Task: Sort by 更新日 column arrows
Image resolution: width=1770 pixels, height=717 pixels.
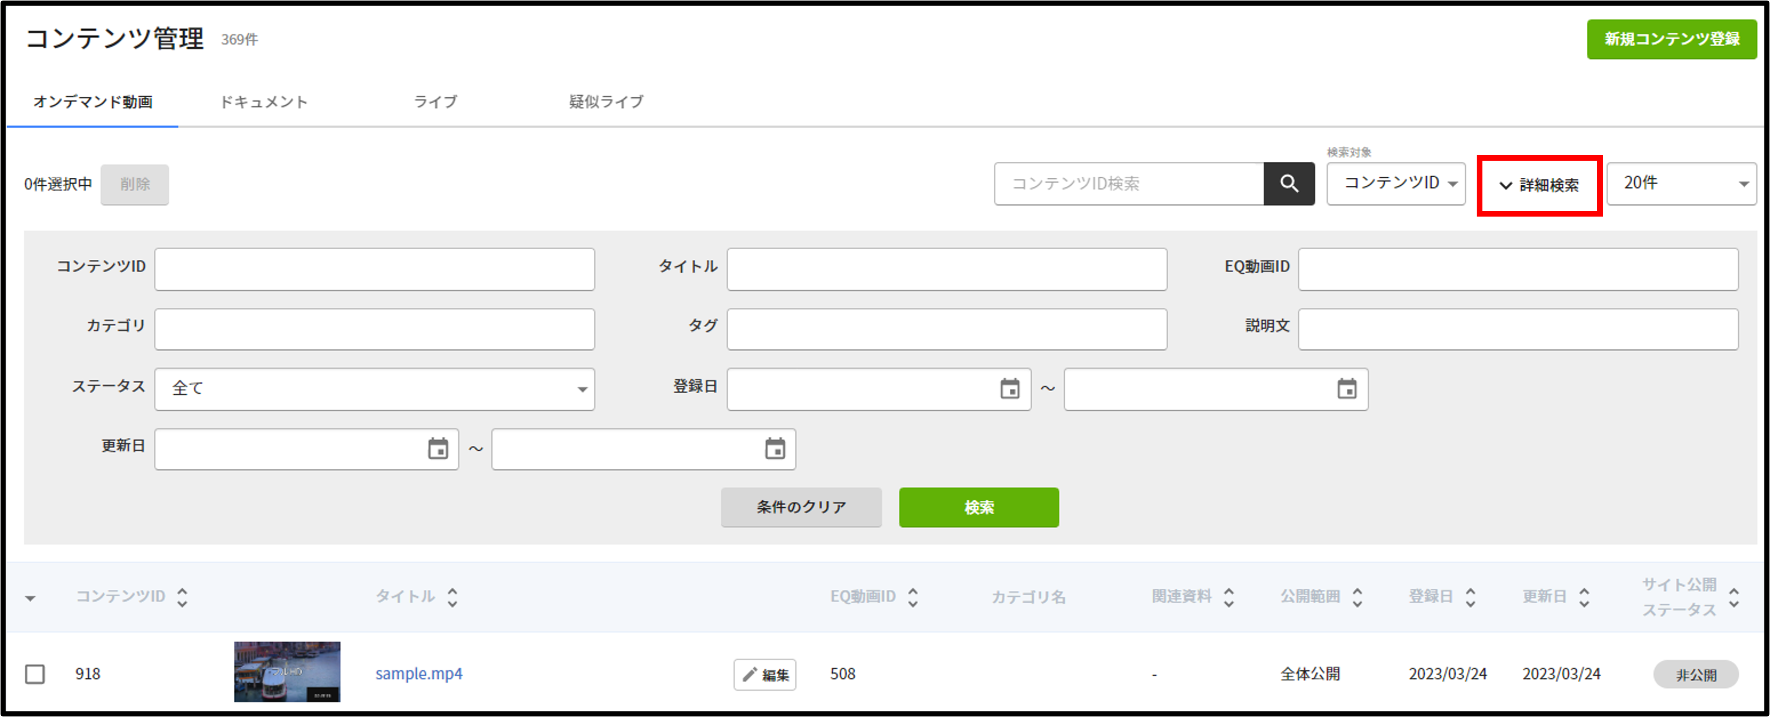Action: pos(1584,597)
